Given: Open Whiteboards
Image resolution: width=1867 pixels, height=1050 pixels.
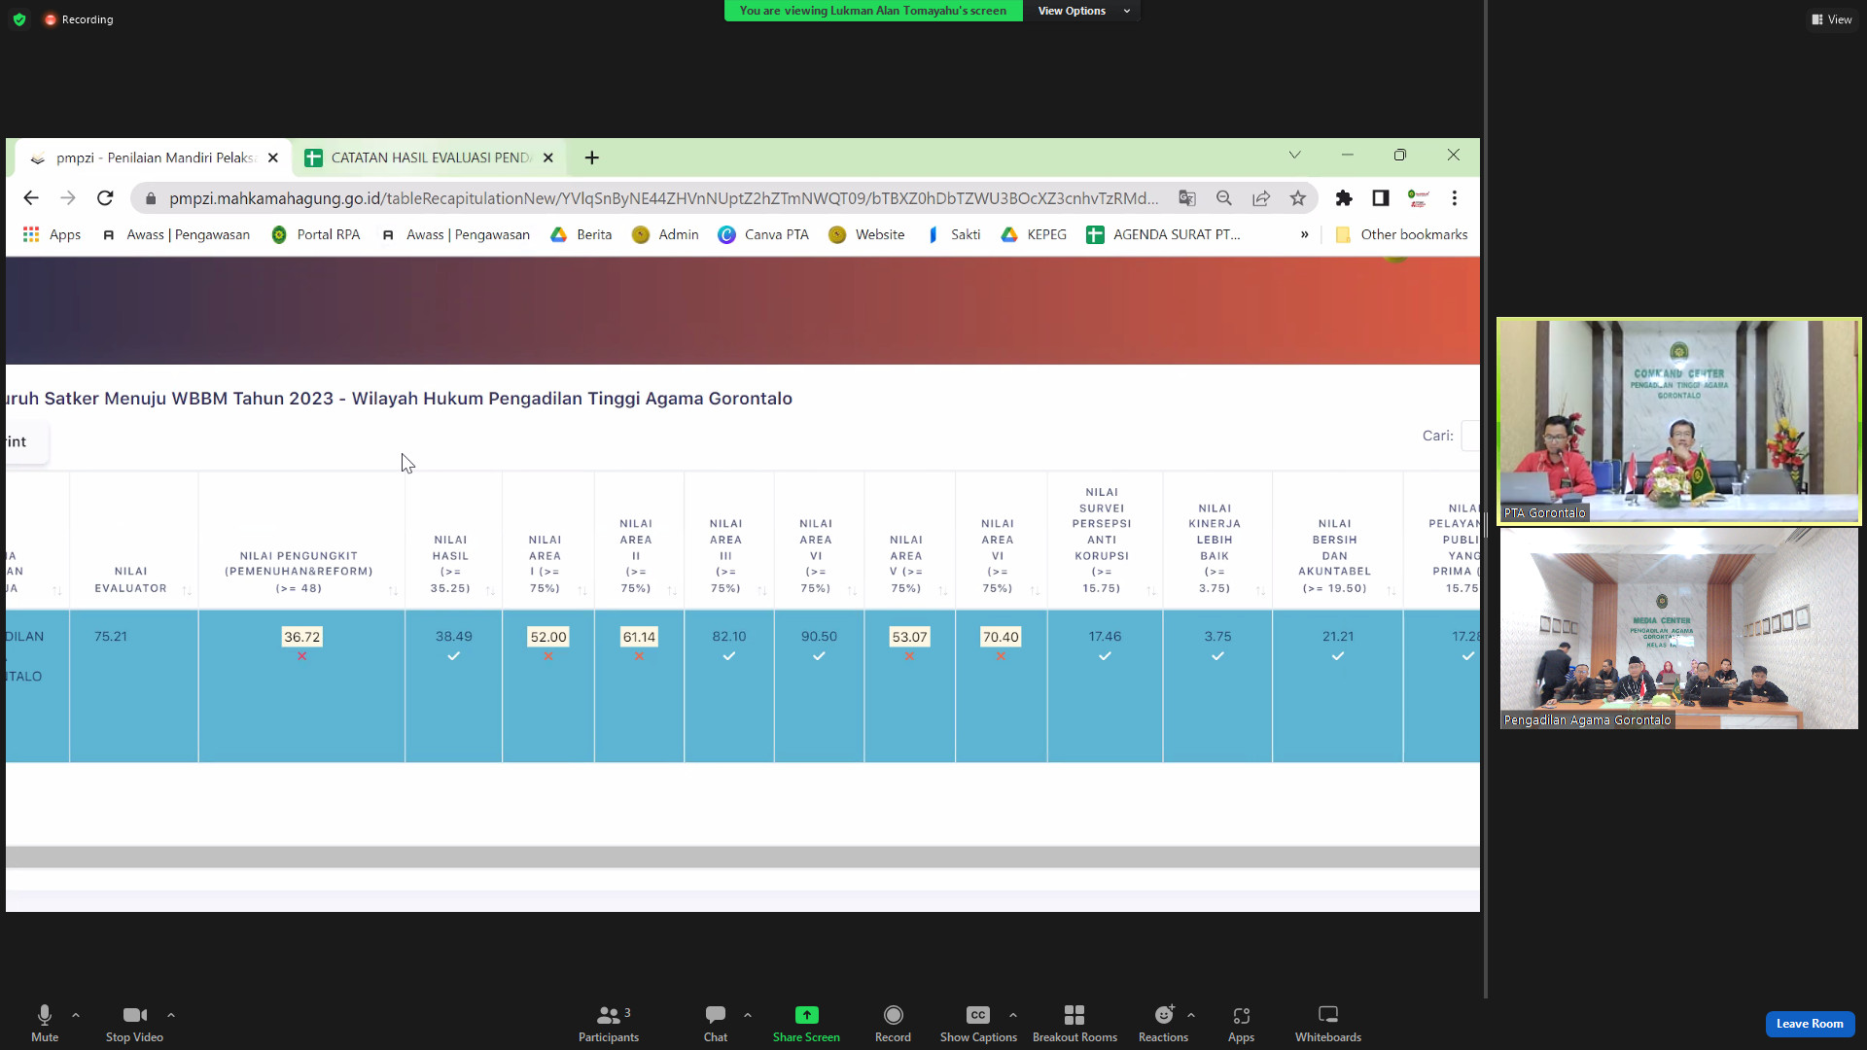Looking at the screenshot, I should click(x=1327, y=1022).
